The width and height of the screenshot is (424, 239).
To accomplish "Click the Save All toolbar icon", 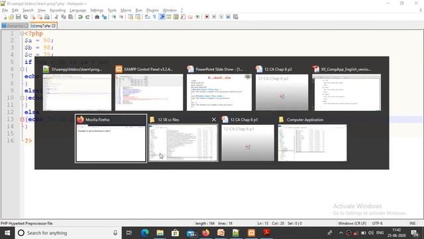I will 25,17.
